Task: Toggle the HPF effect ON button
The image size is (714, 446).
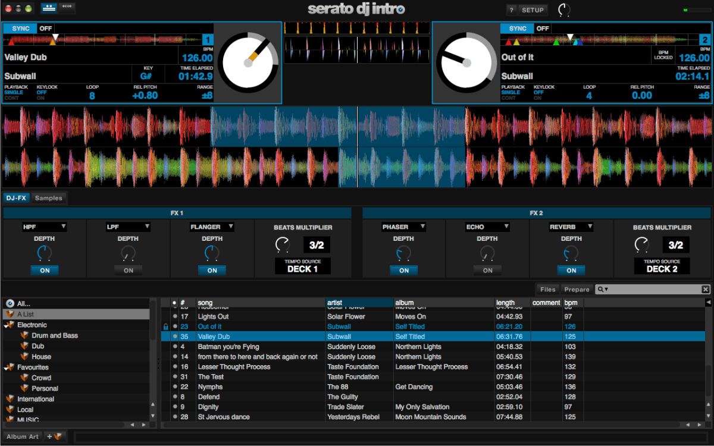Action: pyautogui.click(x=45, y=270)
